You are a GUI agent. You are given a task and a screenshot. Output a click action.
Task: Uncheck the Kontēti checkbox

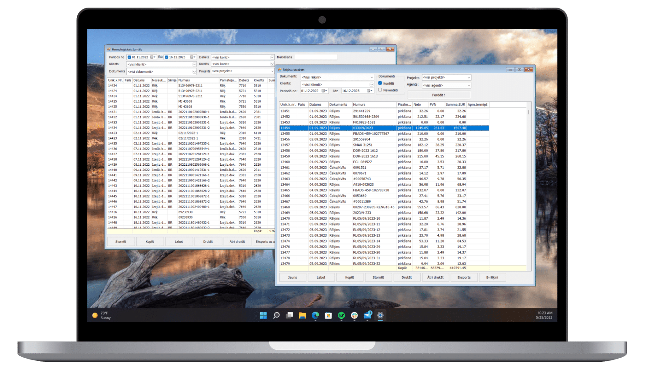click(x=380, y=83)
